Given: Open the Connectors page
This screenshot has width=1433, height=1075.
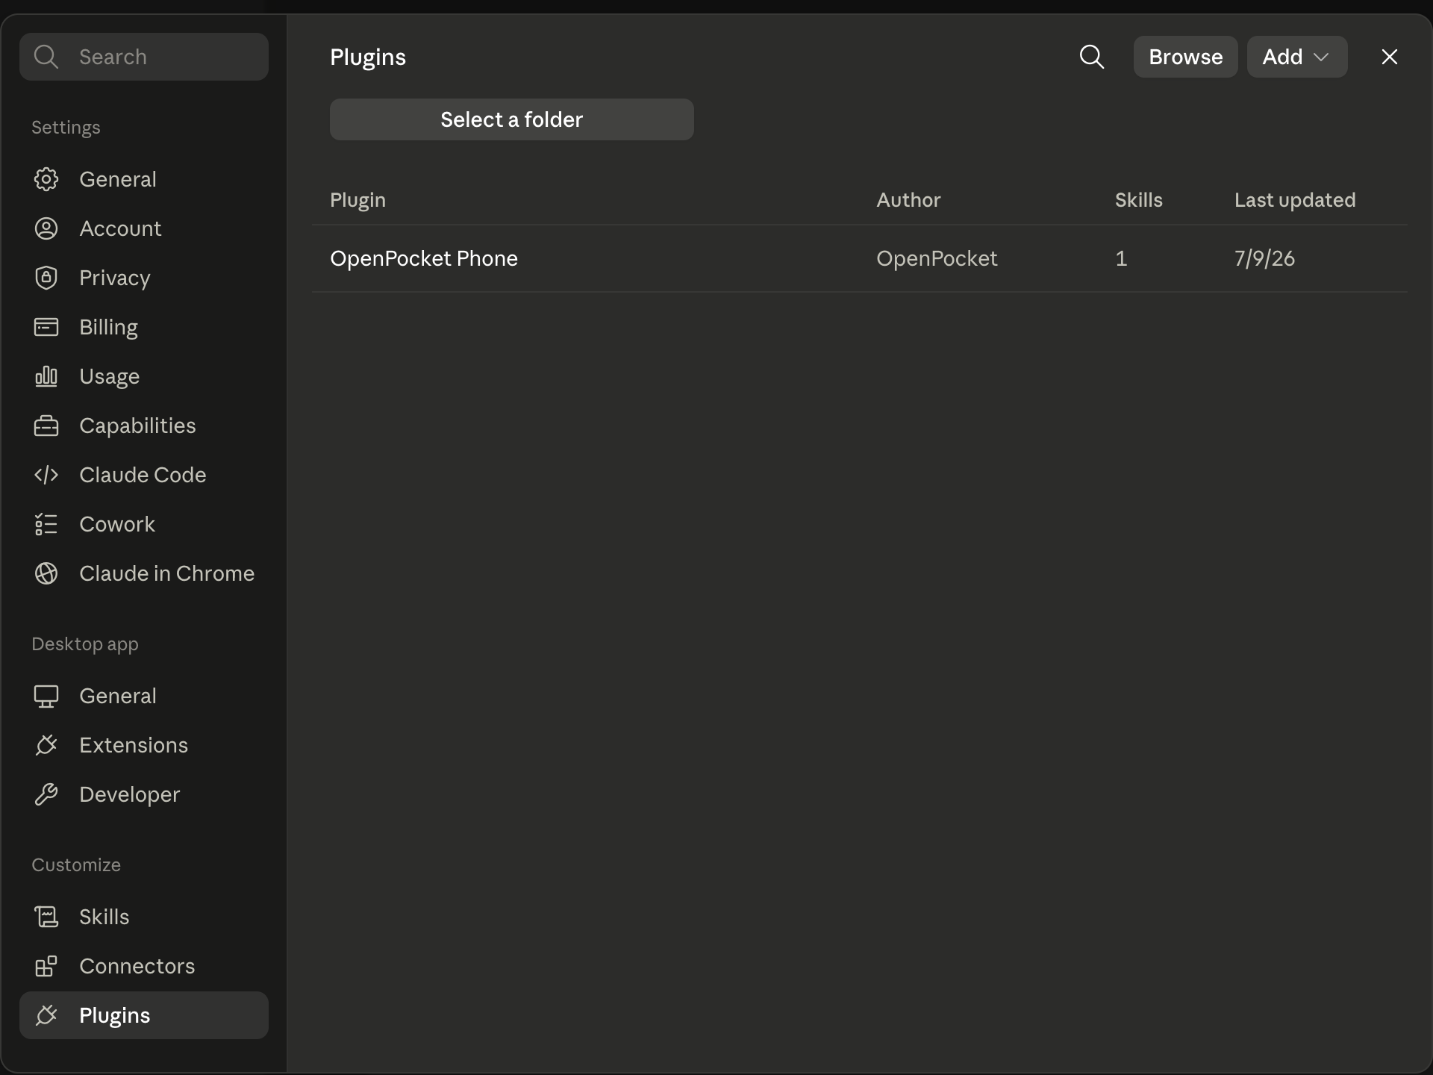Looking at the screenshot, I should pyautogui.click(x=144, y=966).
